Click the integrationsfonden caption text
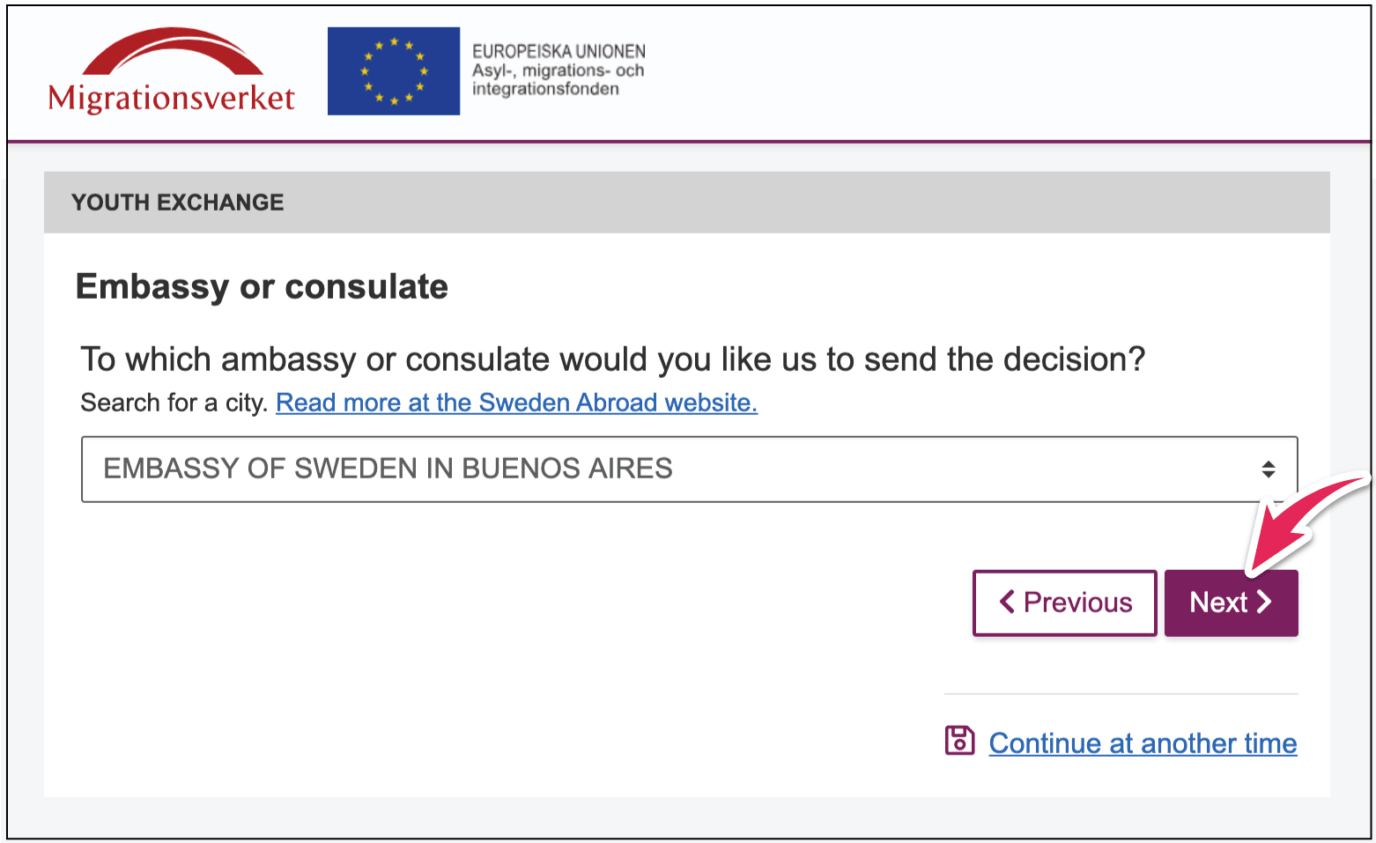Viewport: 1376px width, 843px height. [x=545, y=89]
